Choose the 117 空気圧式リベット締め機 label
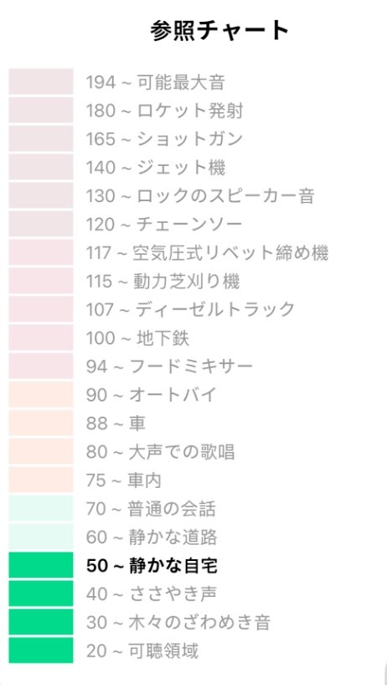The image size is (387, 685). point(207,252)
